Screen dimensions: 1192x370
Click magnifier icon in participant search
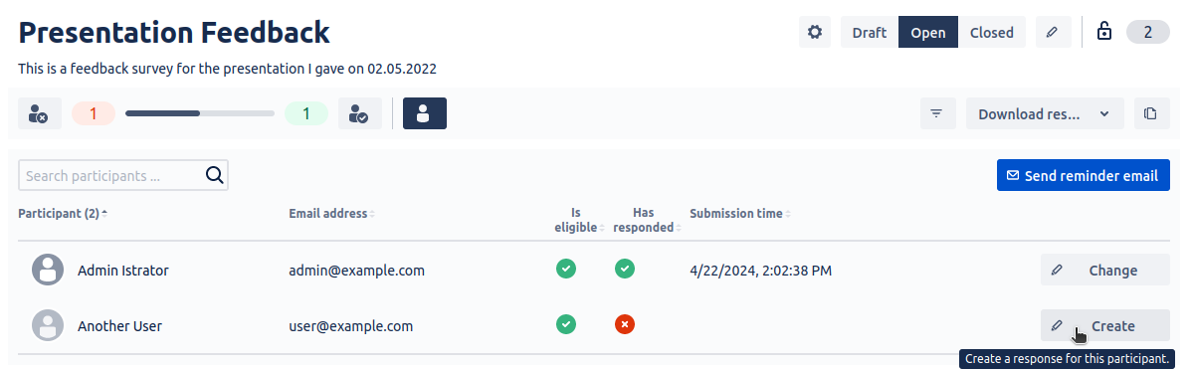point(214,175)
